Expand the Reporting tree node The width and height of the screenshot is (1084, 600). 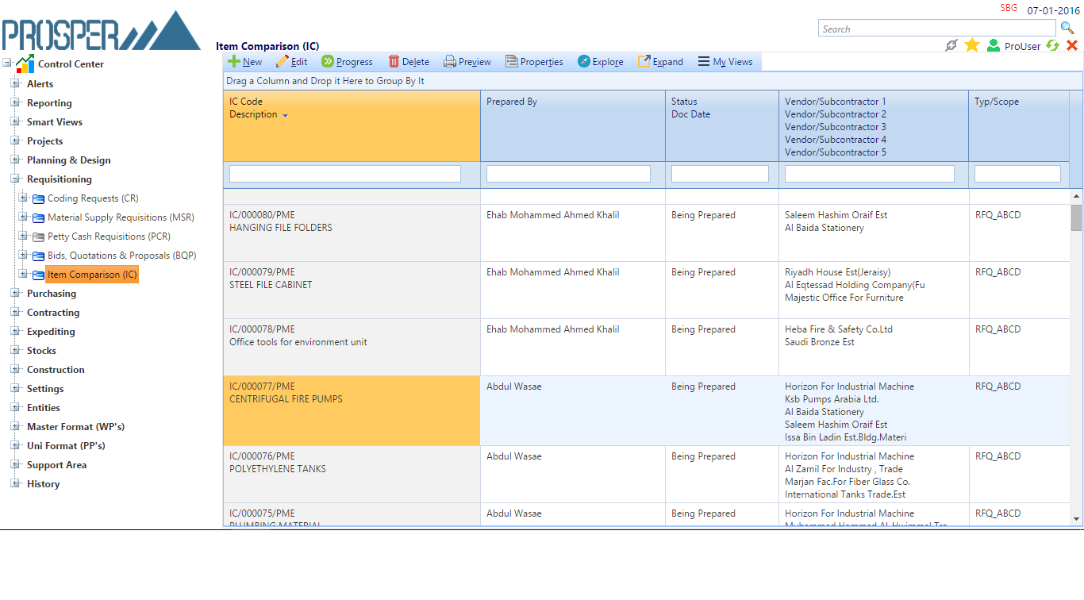click(15, 102)
